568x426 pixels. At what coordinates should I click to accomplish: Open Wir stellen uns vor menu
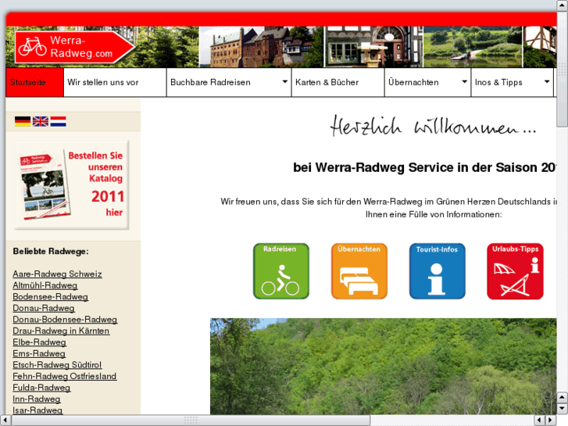[115, 82]
